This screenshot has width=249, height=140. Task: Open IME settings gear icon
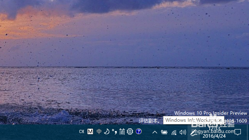(x=130, y=131)
